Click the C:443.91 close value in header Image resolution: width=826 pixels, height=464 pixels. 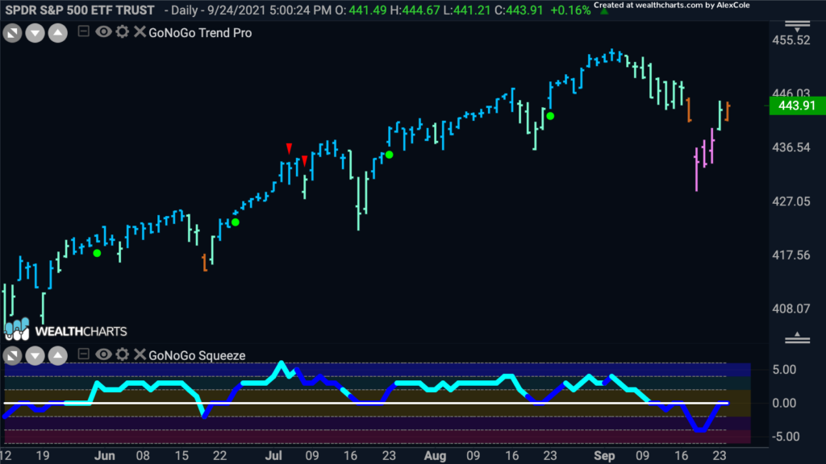[519, 10]
